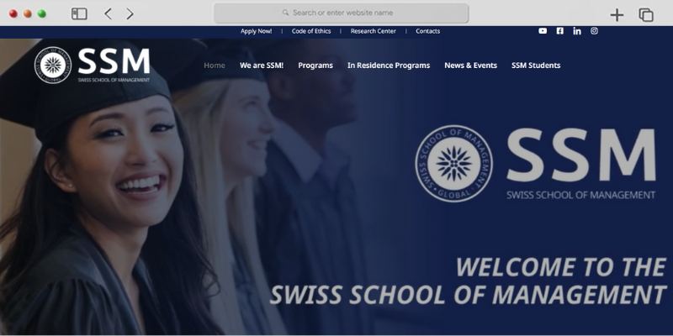Minimize the window with the yellow button
This screenshot has width=673, height=336.
click(x=28, y=13)
